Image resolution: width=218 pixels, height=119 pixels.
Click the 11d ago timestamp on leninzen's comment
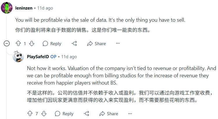tap(45, 8)
